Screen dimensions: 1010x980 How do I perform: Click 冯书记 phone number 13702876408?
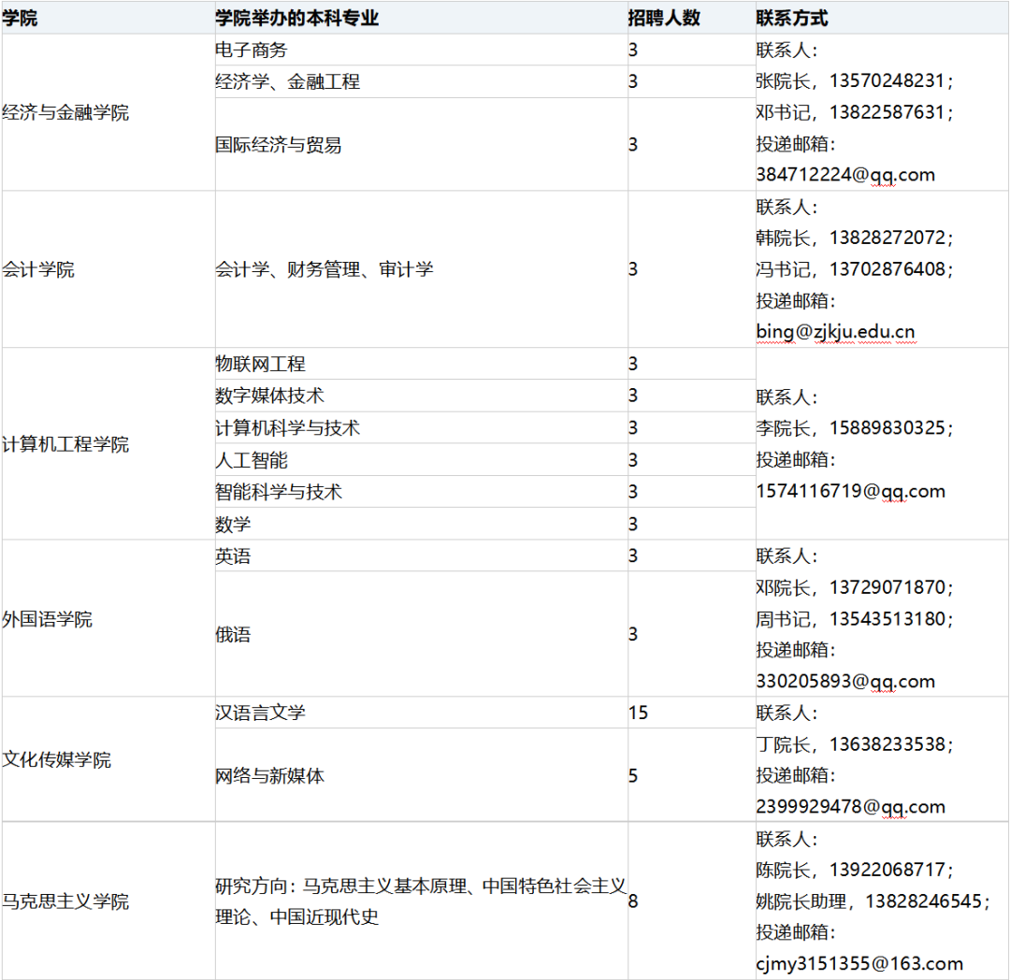pos(887,268)
